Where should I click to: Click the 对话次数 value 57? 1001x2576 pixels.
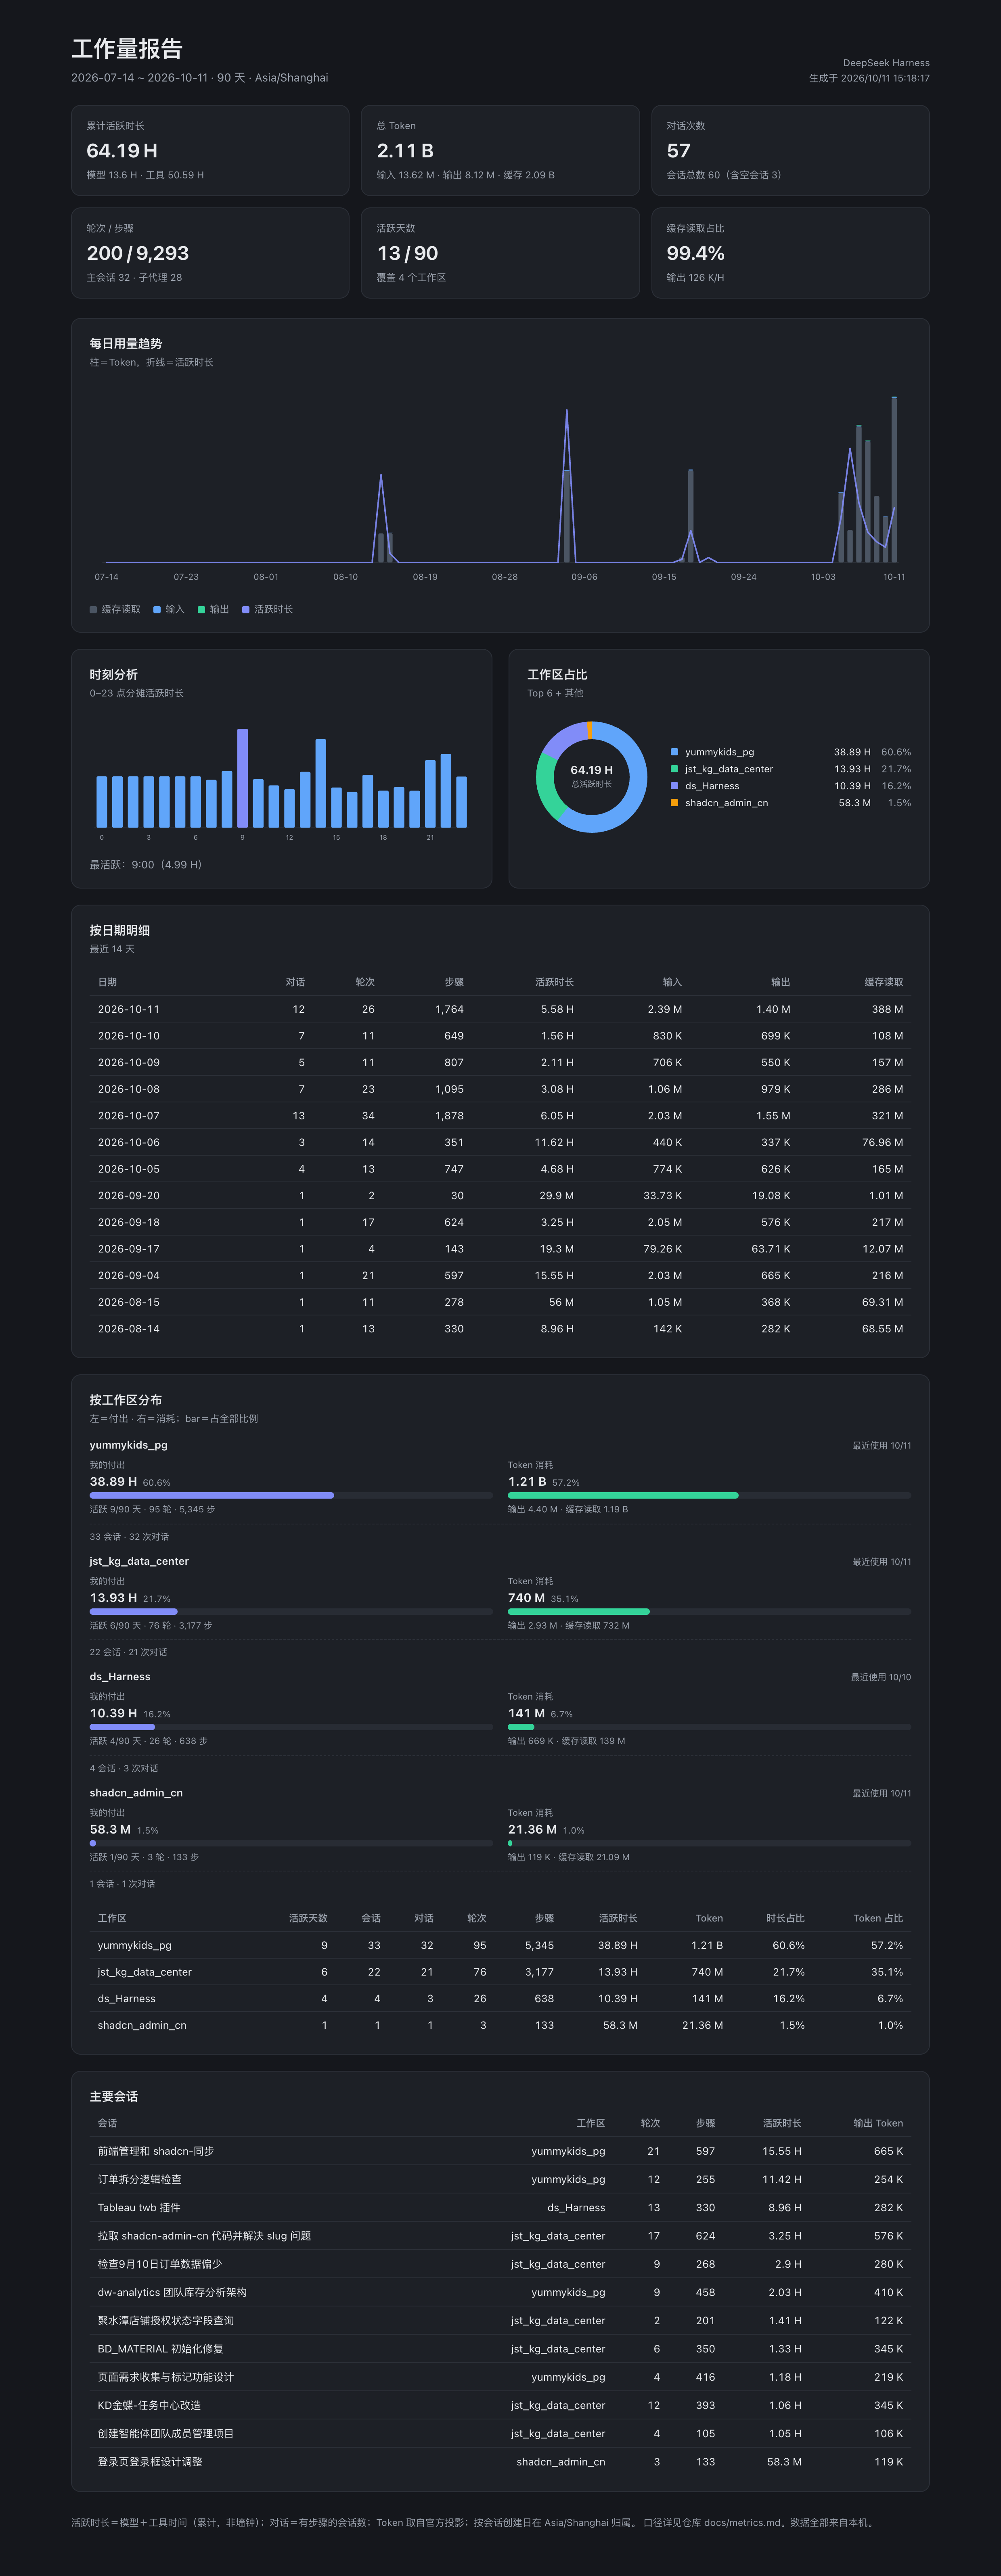click(678, 151)
